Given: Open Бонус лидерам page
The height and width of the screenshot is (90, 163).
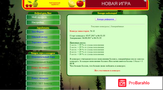Looking at the screenshot, I should coord(43,78).
